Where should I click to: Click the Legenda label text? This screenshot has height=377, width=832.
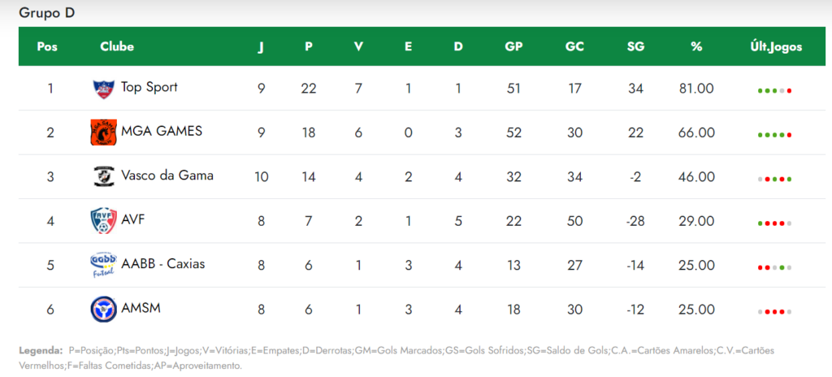click(x=41, y=351)
